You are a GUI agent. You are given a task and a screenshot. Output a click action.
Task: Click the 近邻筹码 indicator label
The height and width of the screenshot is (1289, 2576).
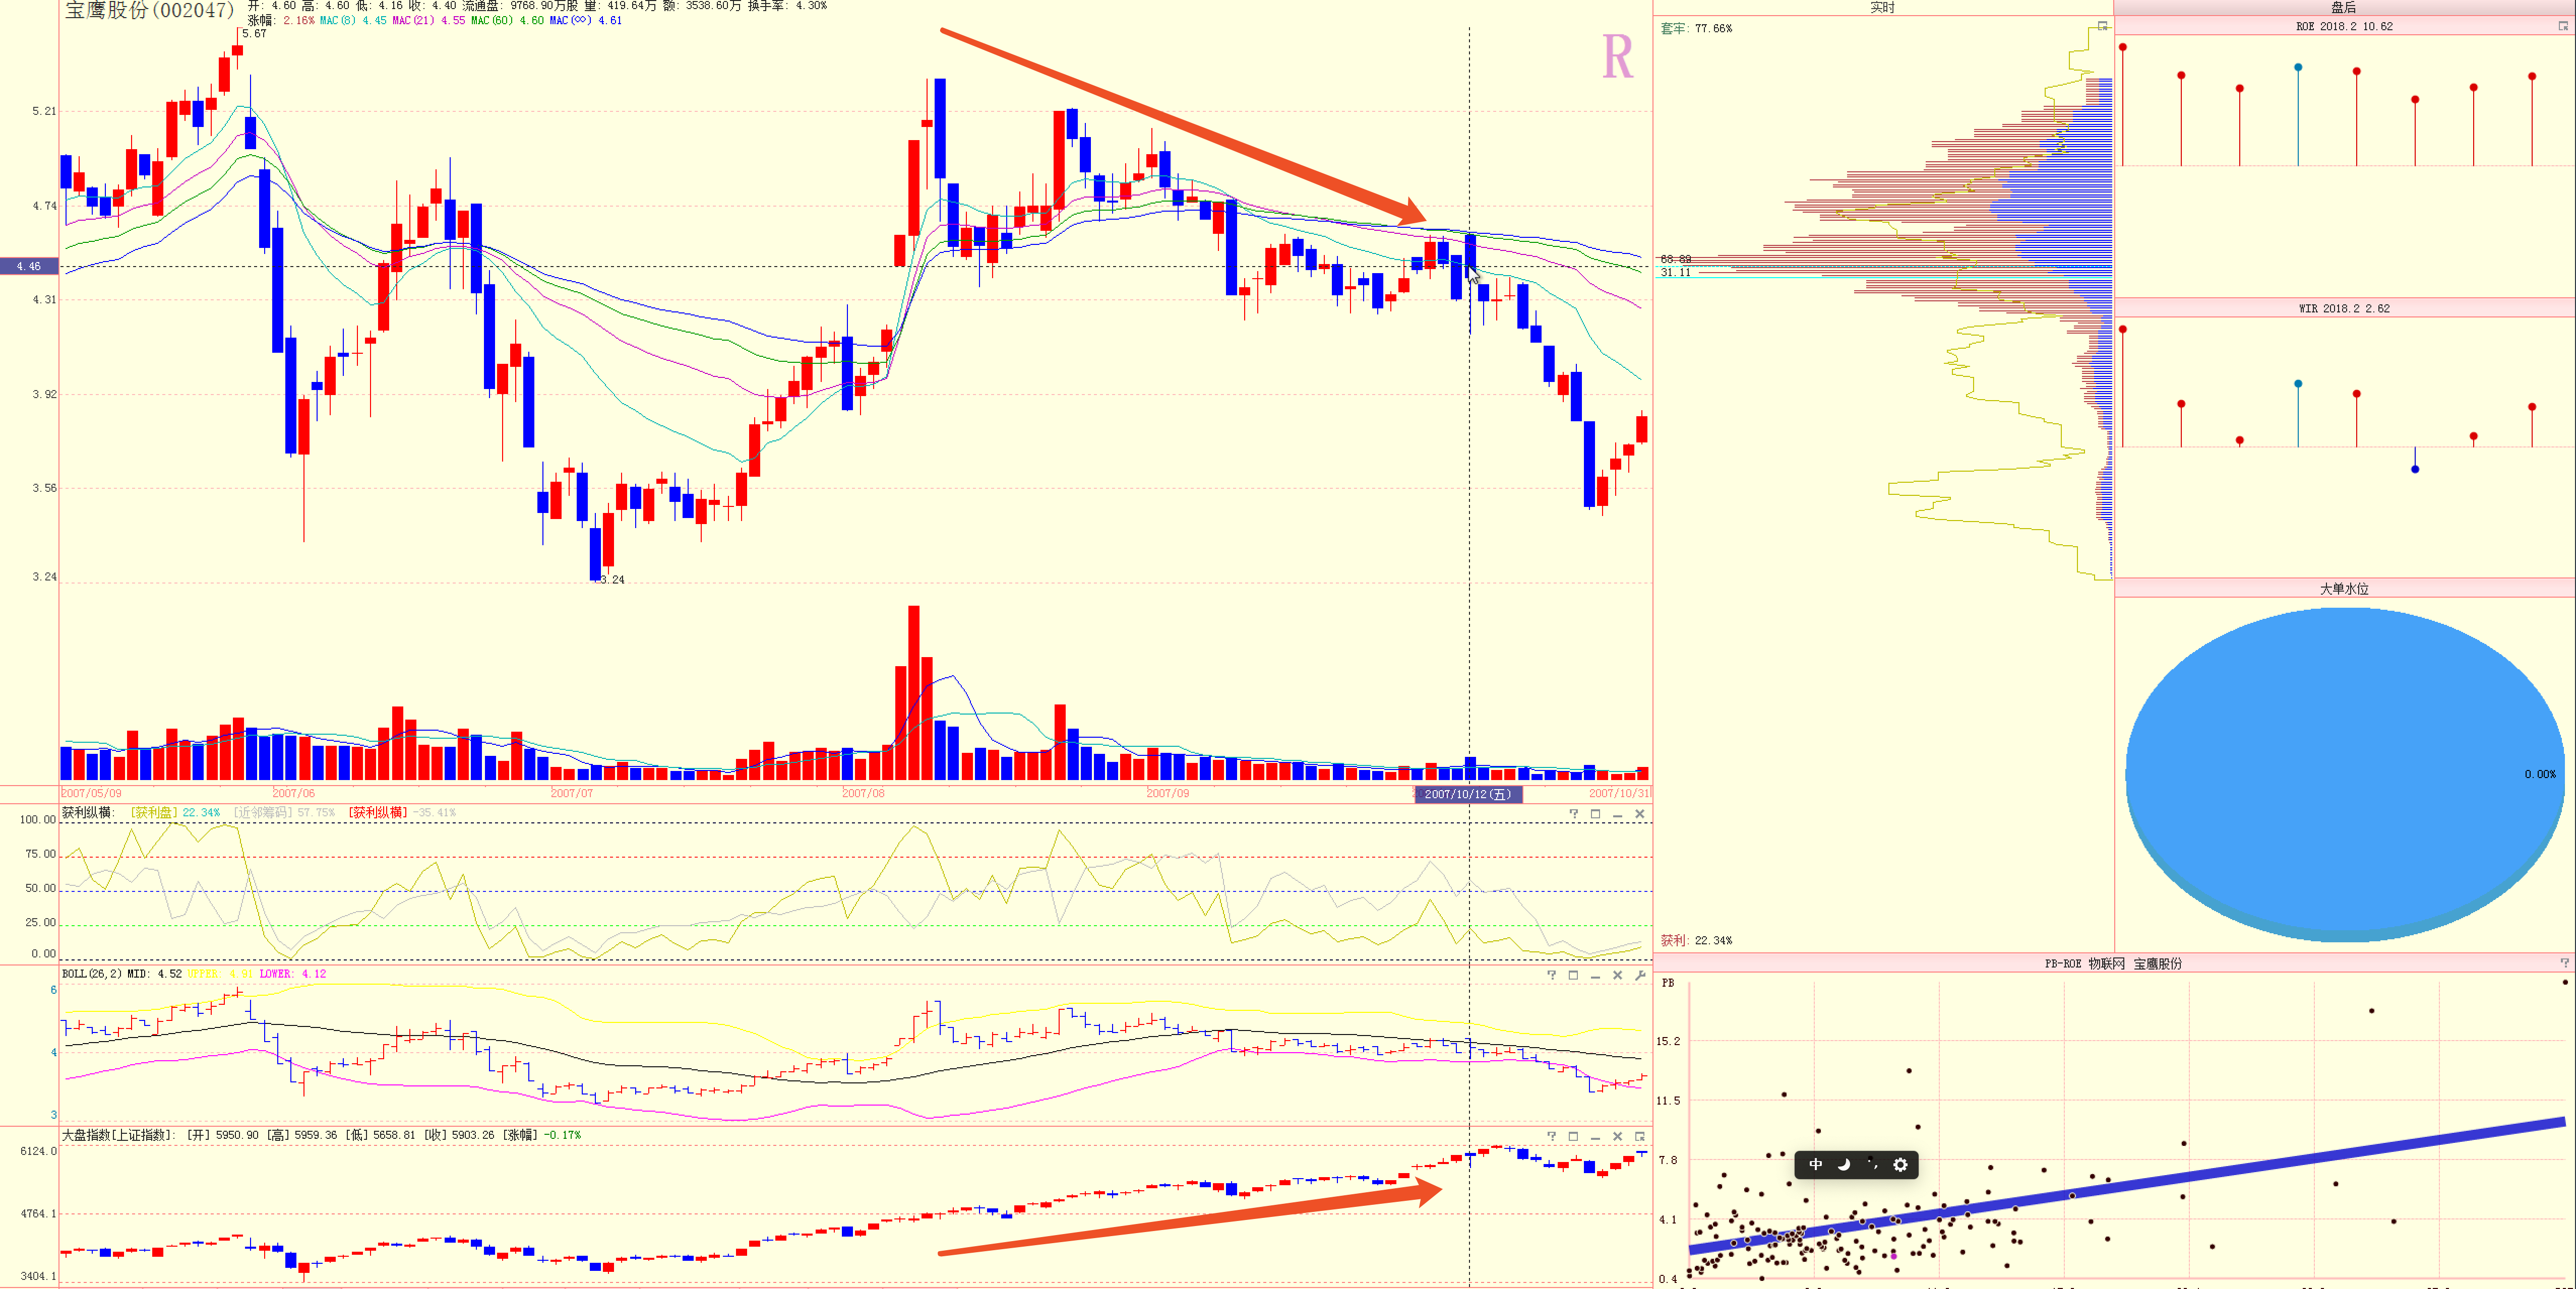tap(263, 812)
